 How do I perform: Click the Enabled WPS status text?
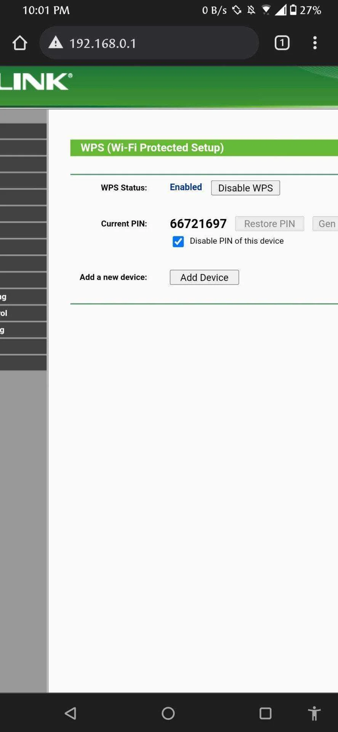tap(186, 187)
